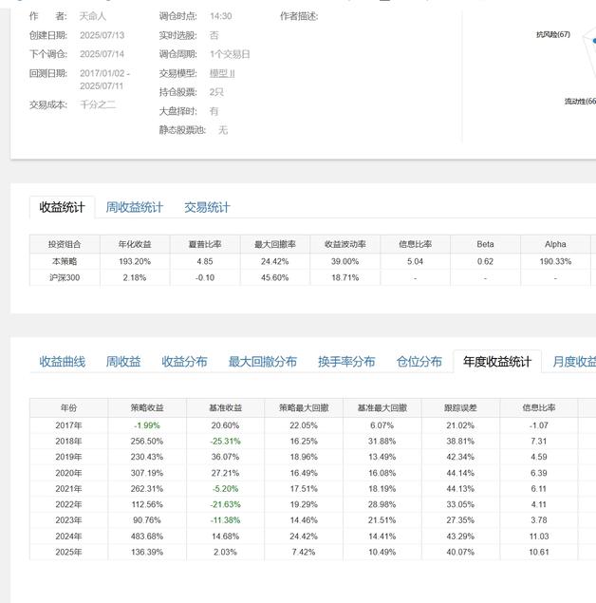
Task: Click the 策略收益 column header
Action: coord(147,408)
